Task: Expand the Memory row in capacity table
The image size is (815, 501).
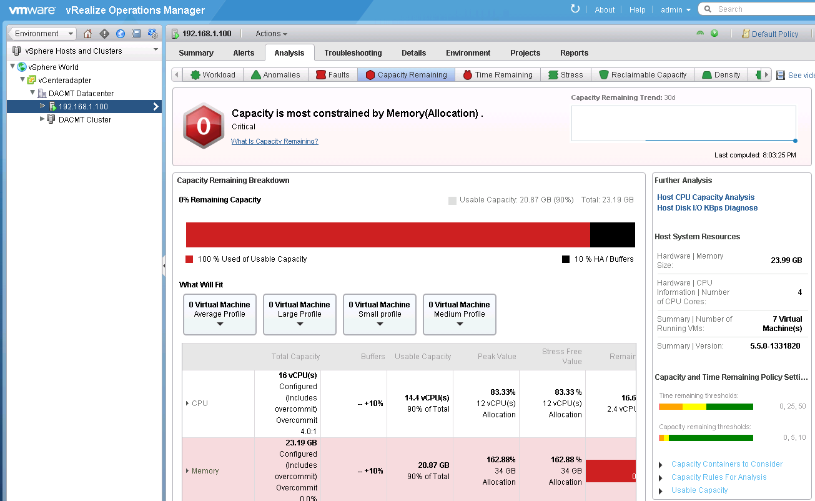Action: point(187,471)
